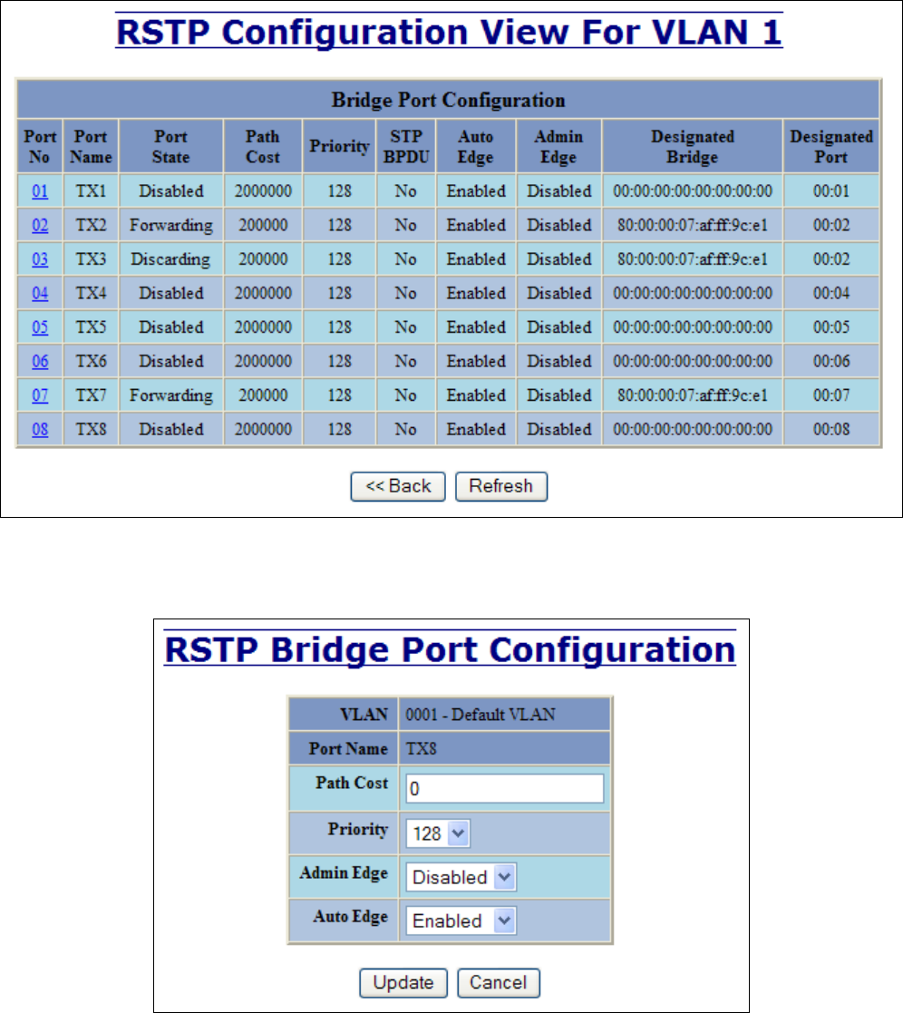Open port 05 link in table

click(x=40, y=327)
